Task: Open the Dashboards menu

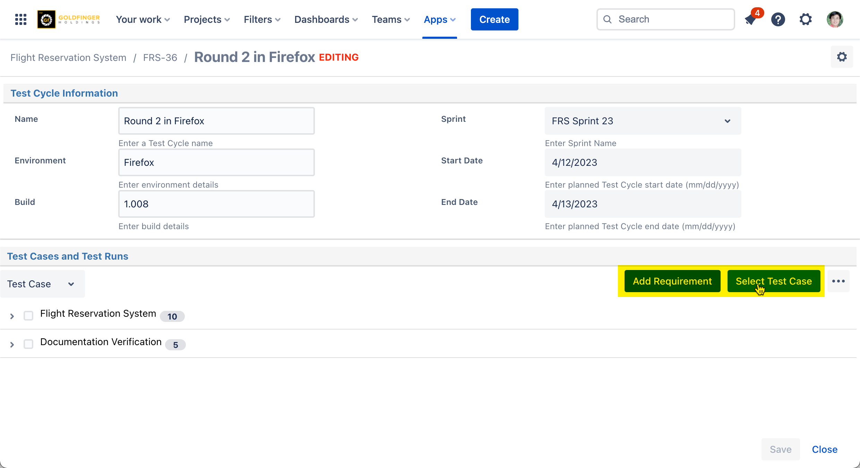Action: click(326, 19)
